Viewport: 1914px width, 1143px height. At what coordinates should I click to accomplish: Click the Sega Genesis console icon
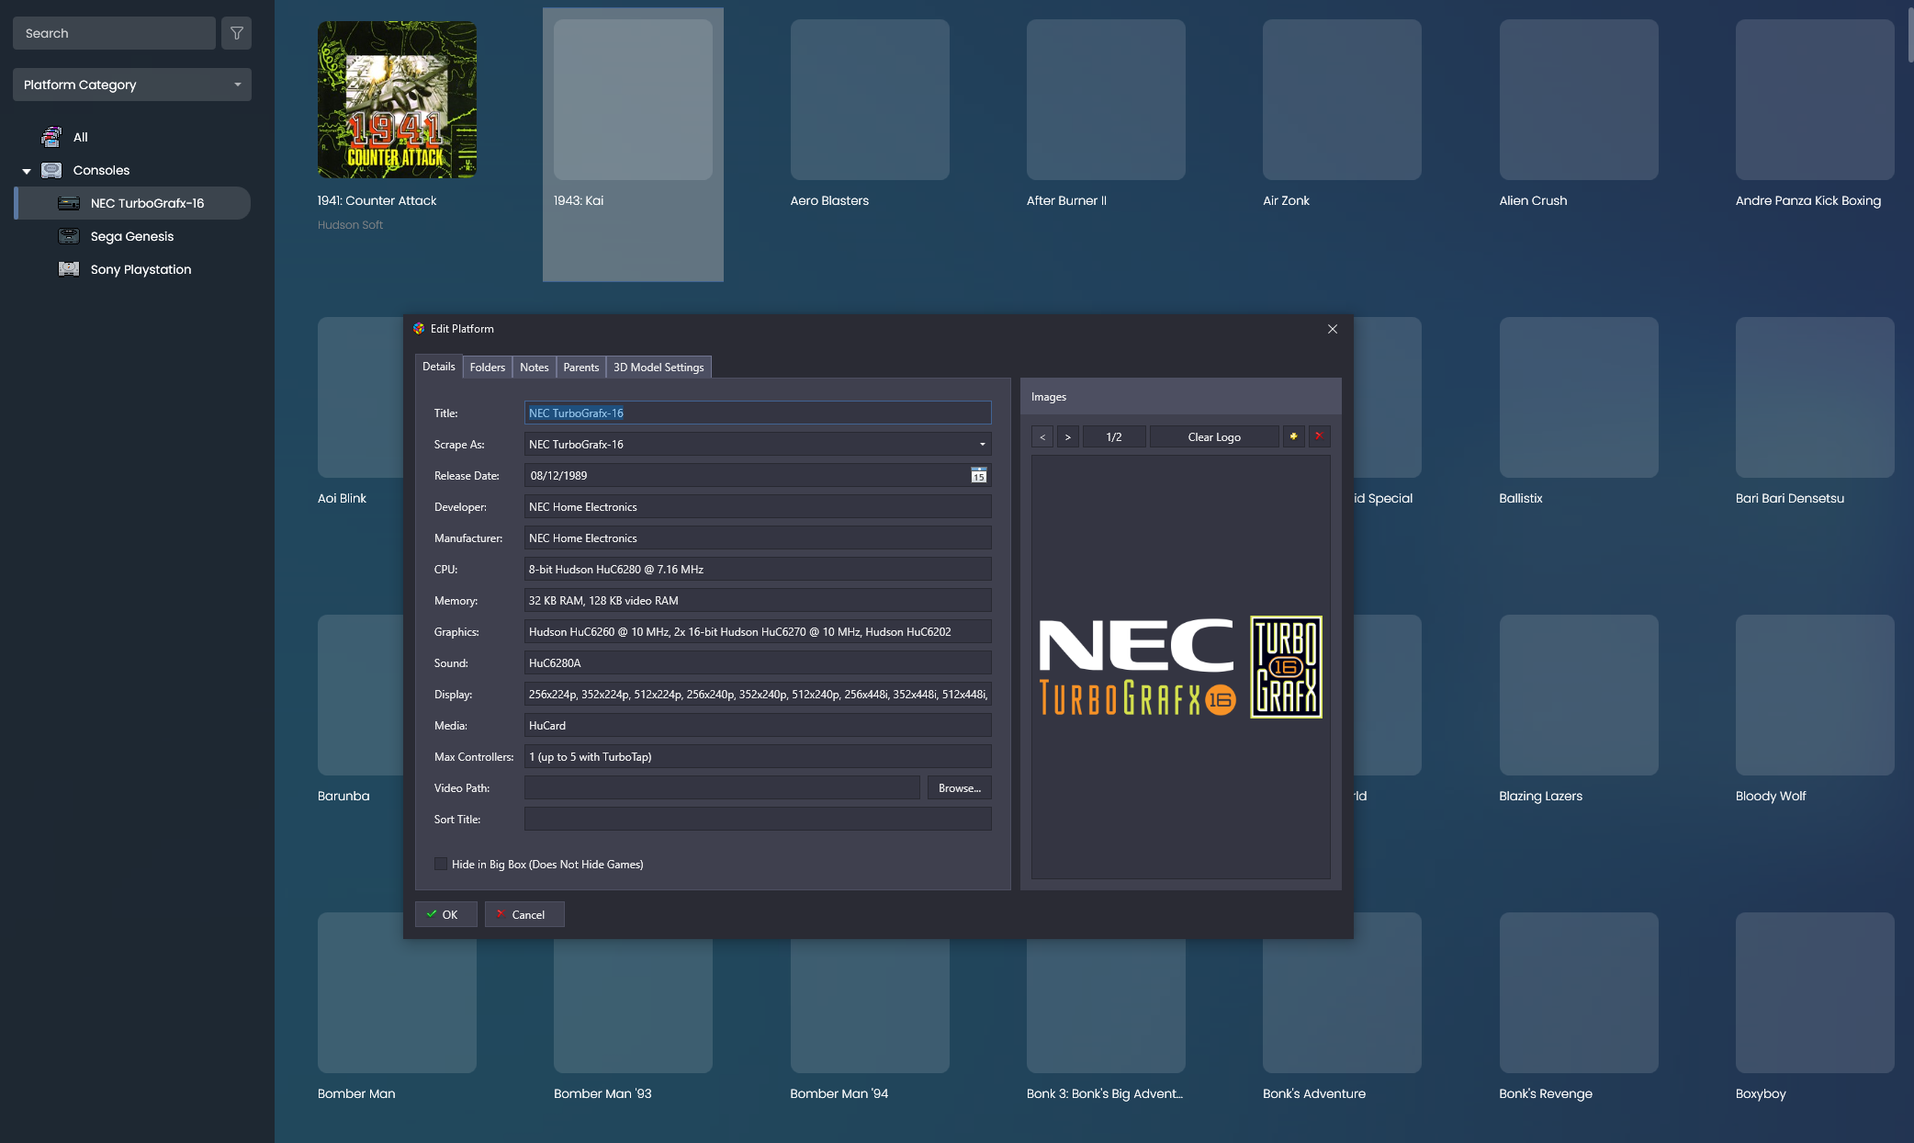(69, 236)
